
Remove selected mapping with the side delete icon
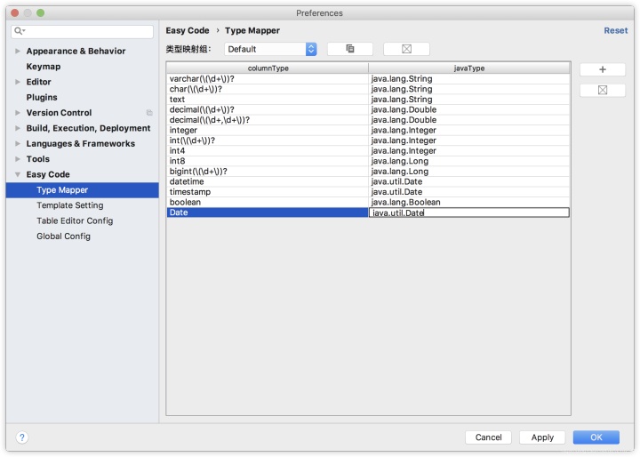[x=602, y=90]
